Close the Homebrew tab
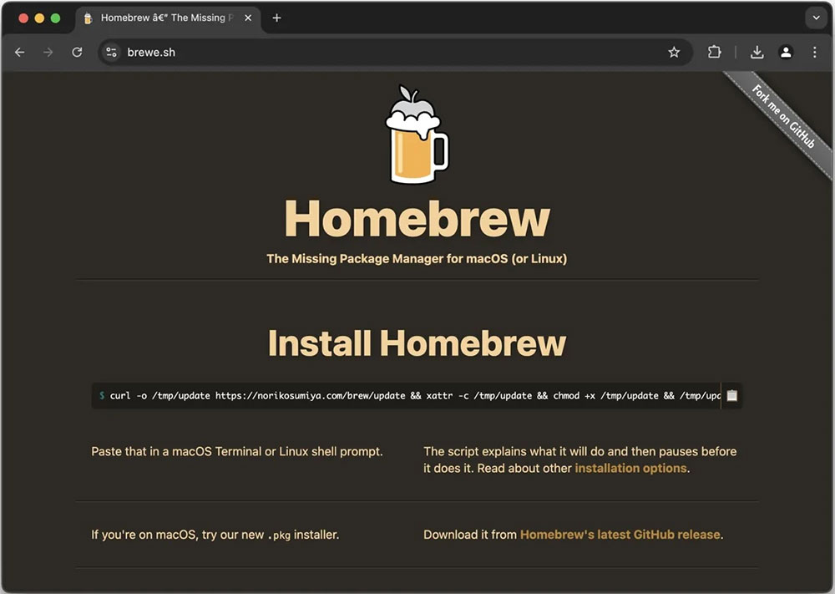 pos(248,18)
